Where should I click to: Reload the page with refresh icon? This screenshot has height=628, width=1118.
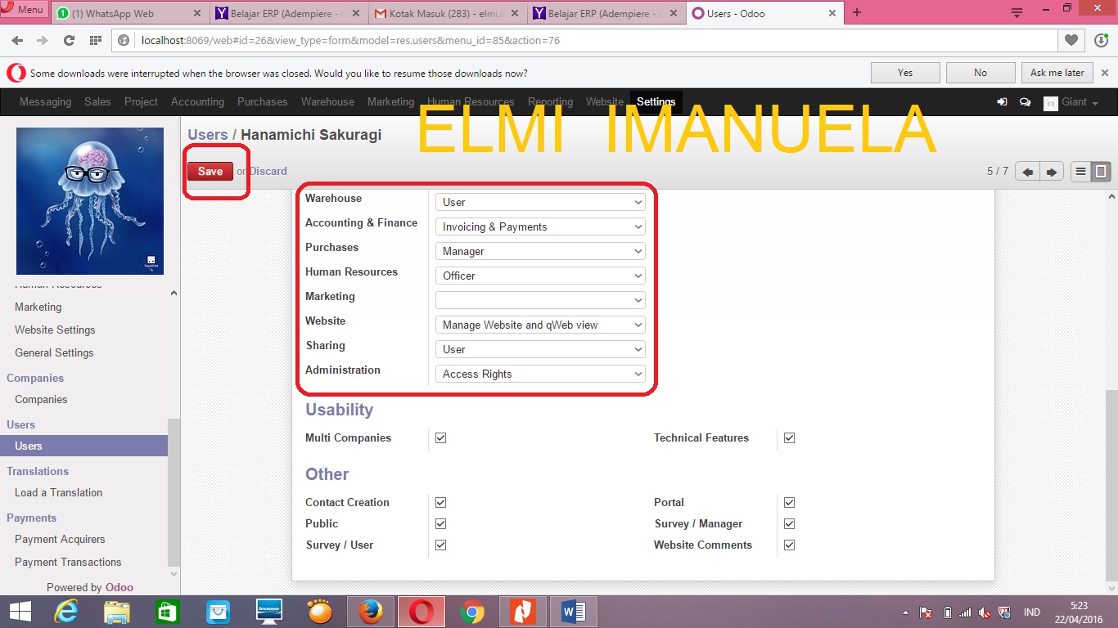tap(69, 40)
